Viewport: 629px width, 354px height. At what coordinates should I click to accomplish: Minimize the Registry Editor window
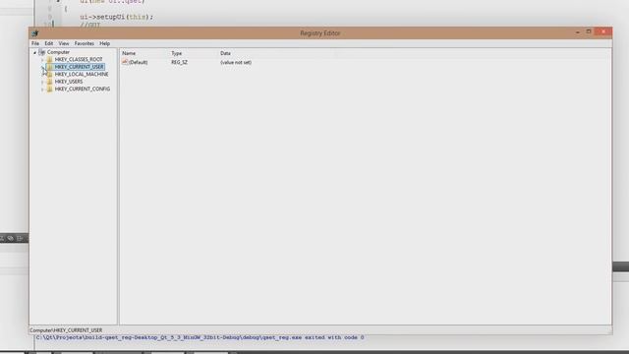(578, 32)
